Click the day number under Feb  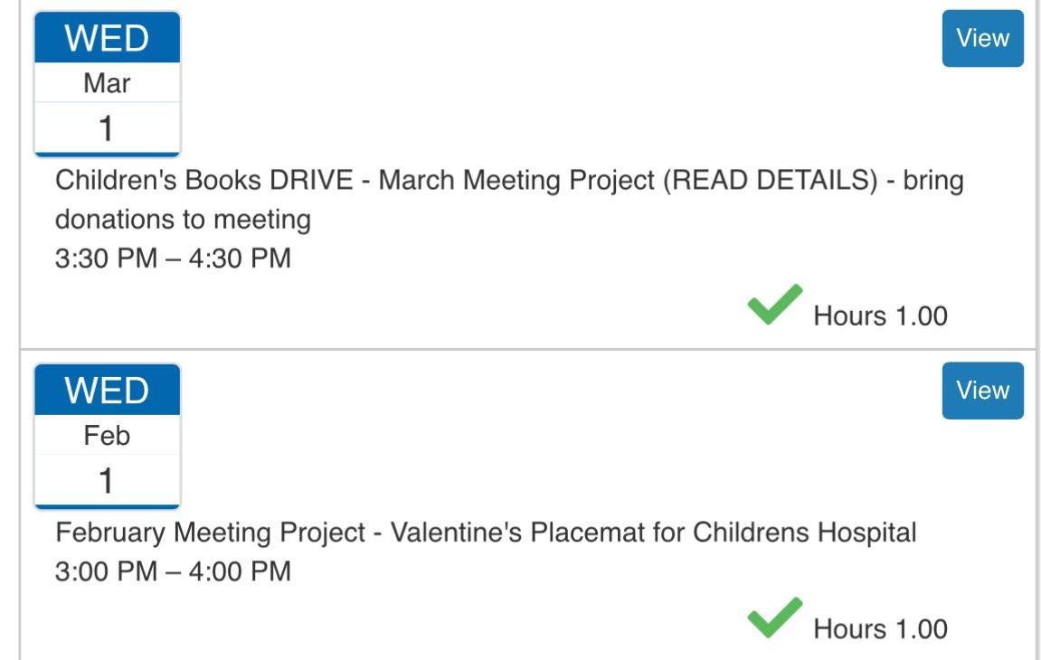click(x=107, y=481)
